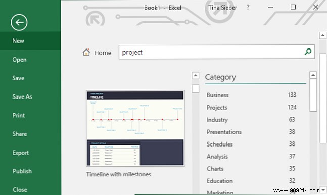Click the category list scroll up arrow
Screen dimensions: 327x195
(x=313, y=75)
